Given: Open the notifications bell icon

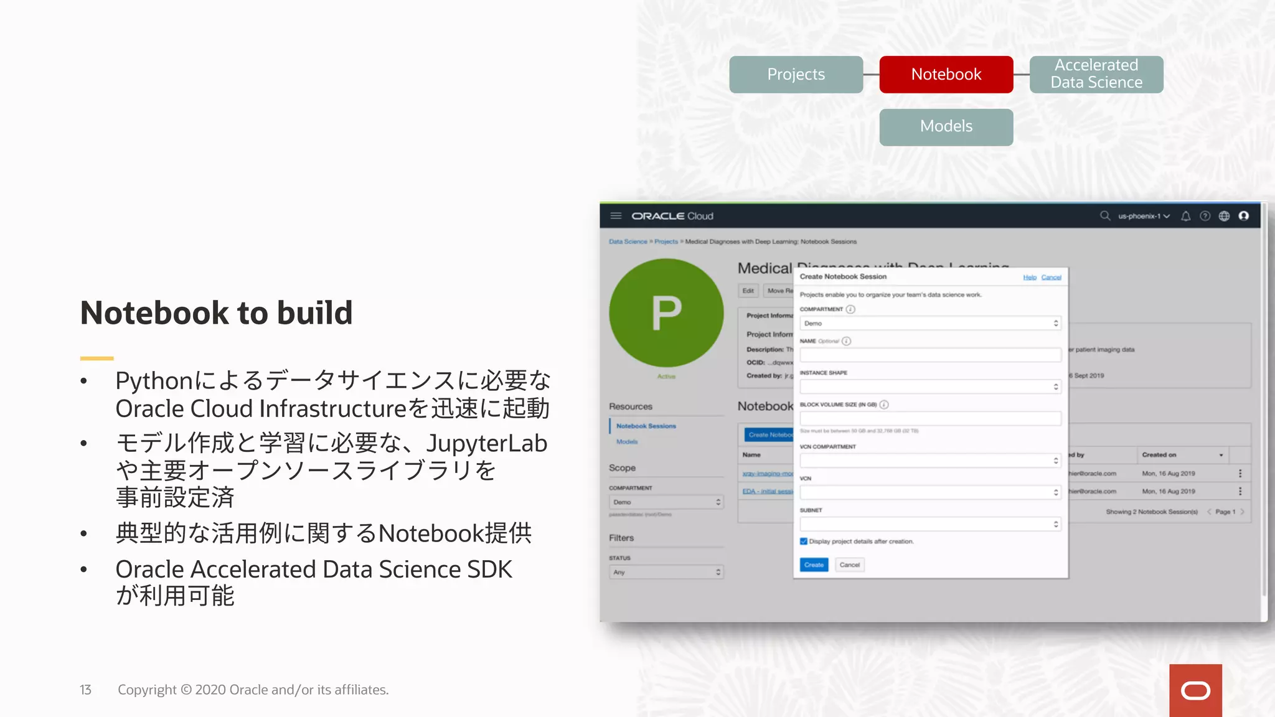Looking at the screenshot, I should pos(1186,216).
